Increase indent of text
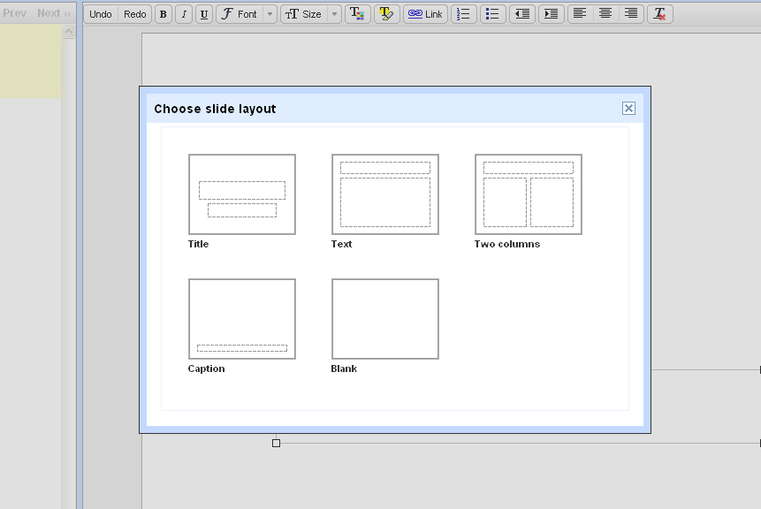This screenshot has height=509, width=761. [552, 14]
